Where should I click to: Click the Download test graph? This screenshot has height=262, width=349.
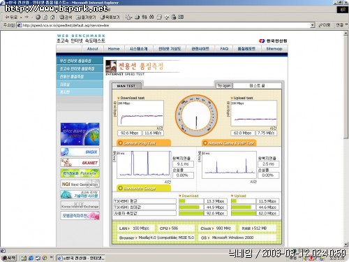pyautogui.click(x=140, y=113)
